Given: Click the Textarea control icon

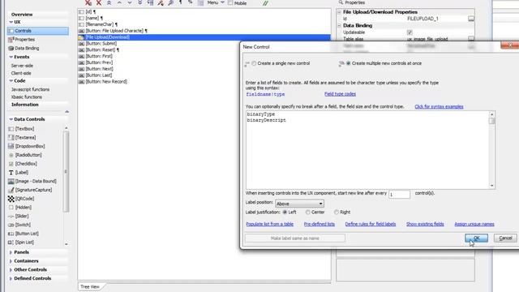Looking at the screenshot, I should (x=11, y=137).
